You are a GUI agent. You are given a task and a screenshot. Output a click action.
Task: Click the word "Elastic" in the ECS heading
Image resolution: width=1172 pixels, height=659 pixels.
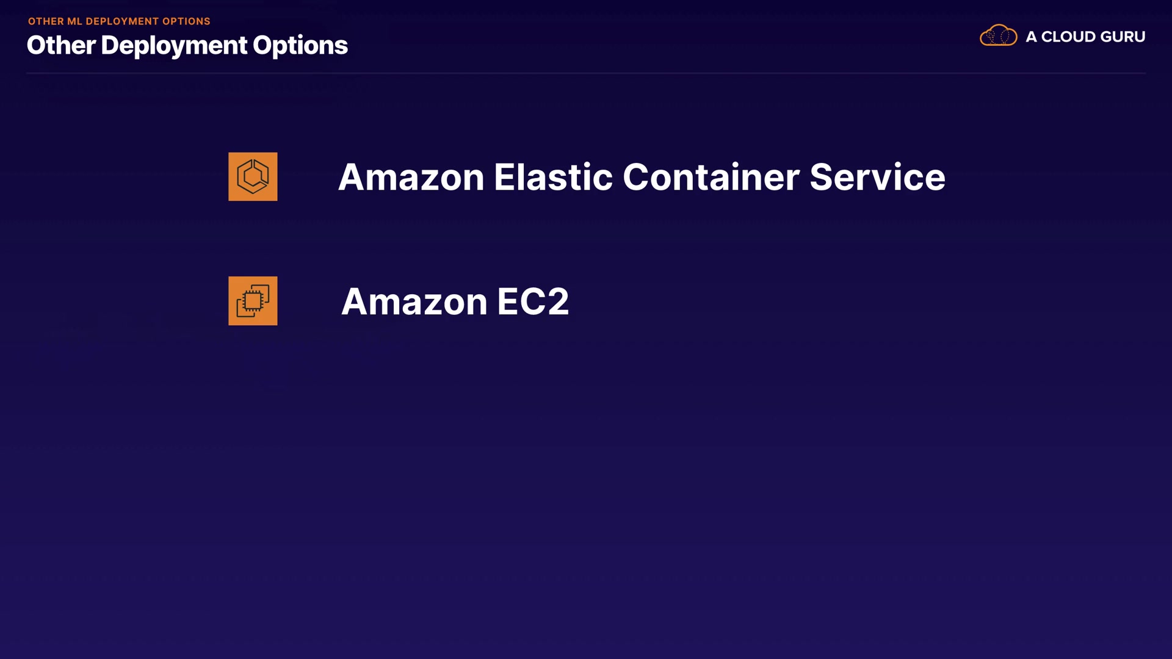pyautogui.click(x=552, y=177)
